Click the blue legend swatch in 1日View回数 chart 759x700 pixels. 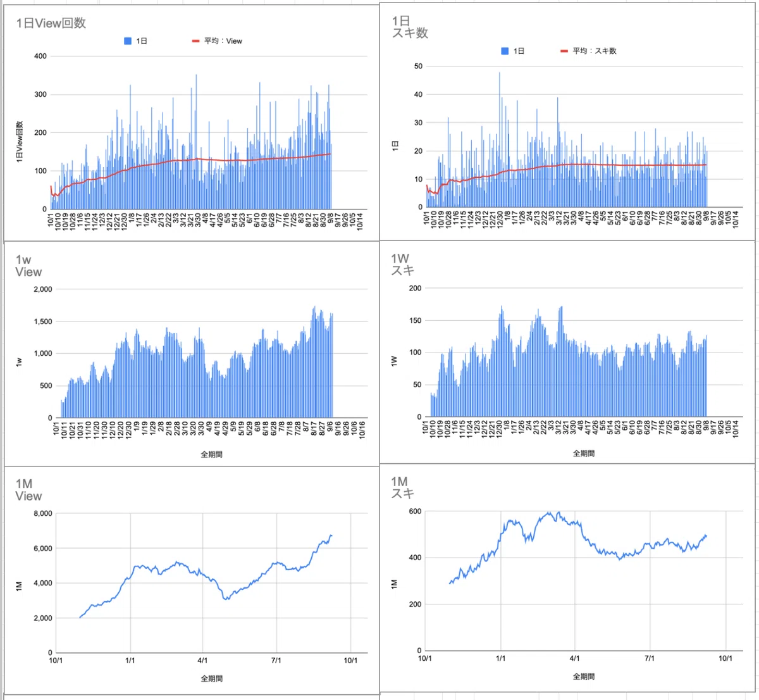tap(128, 41)
